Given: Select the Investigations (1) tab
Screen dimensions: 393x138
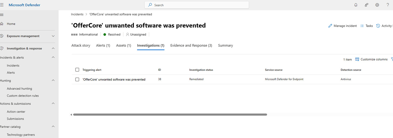Looking at the screenshot, I should 151,45.
